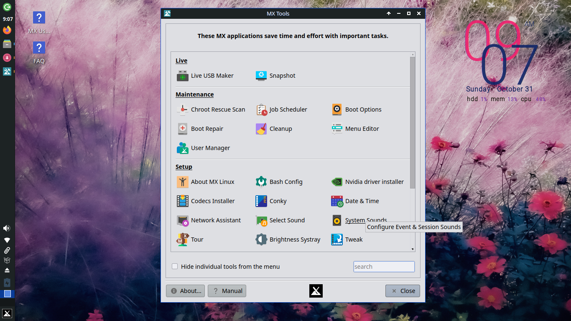
Task: Launch Firefox from the panel
Action: [x=7, y=30]
